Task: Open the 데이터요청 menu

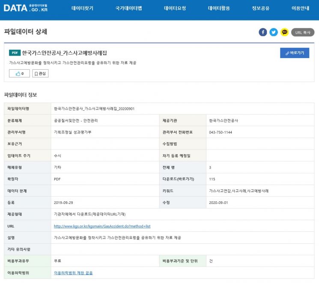Action: click(175, 8)
